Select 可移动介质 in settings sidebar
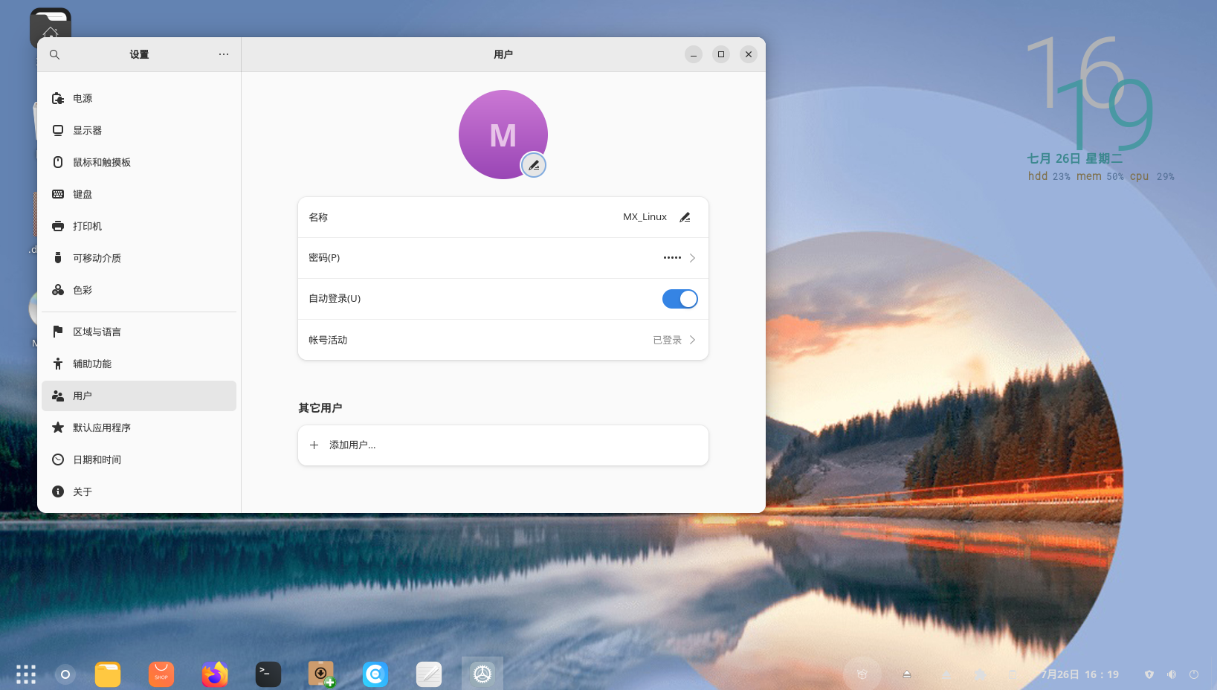The height and width of the screenshot is (690, 1217). coord(139,258)
